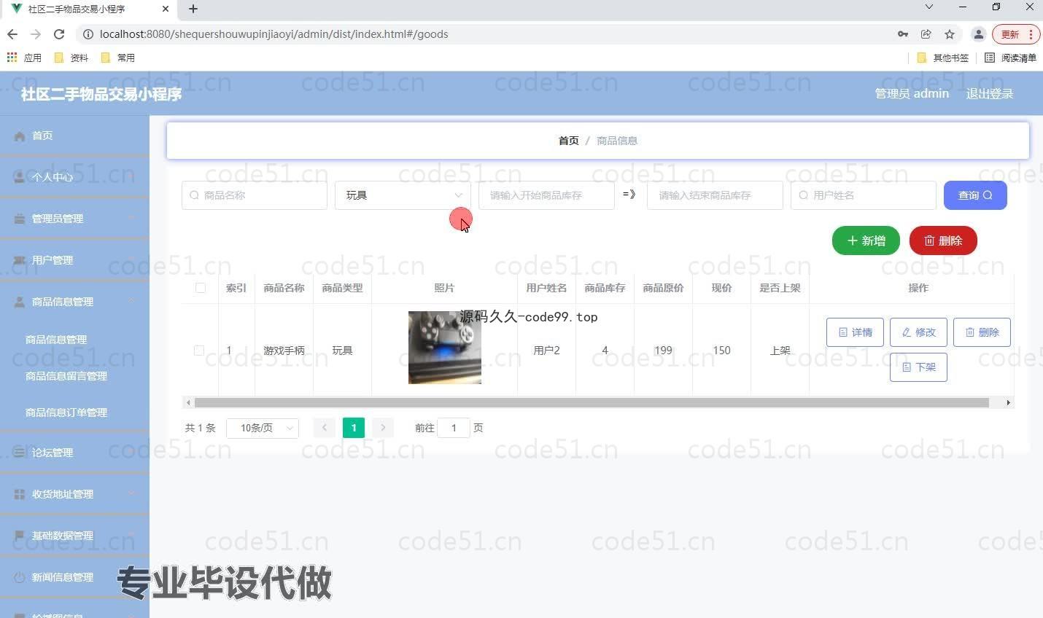This screenshot has width=1043, height=618.
Task: Click the icon beside 商品信息管理 menu
Action: 20,302
